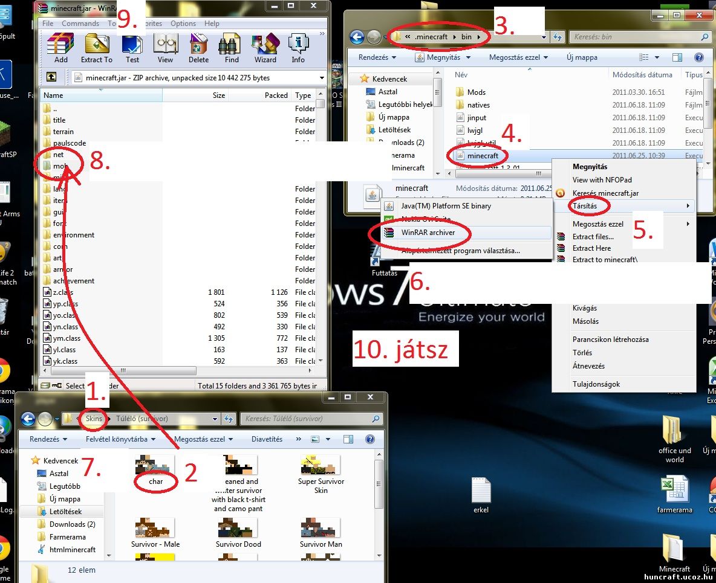Open the Rendezés dropdown in bin window
This screenshot has height=583, width=716.
(377, 57)
